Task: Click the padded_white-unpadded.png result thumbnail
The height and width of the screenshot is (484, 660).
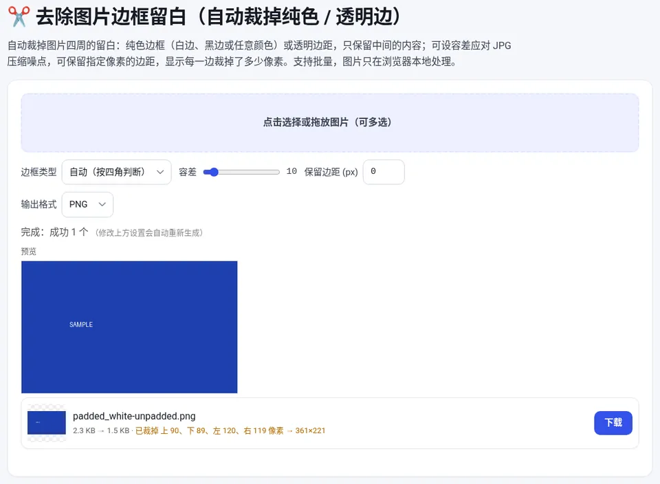Action: (47, 423)
